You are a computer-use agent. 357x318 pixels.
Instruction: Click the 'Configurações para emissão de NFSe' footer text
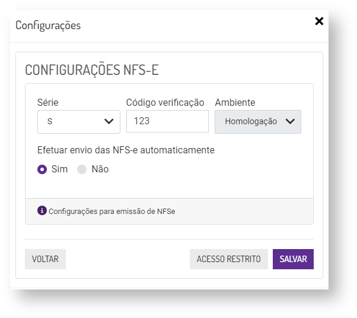pos(111,211)
